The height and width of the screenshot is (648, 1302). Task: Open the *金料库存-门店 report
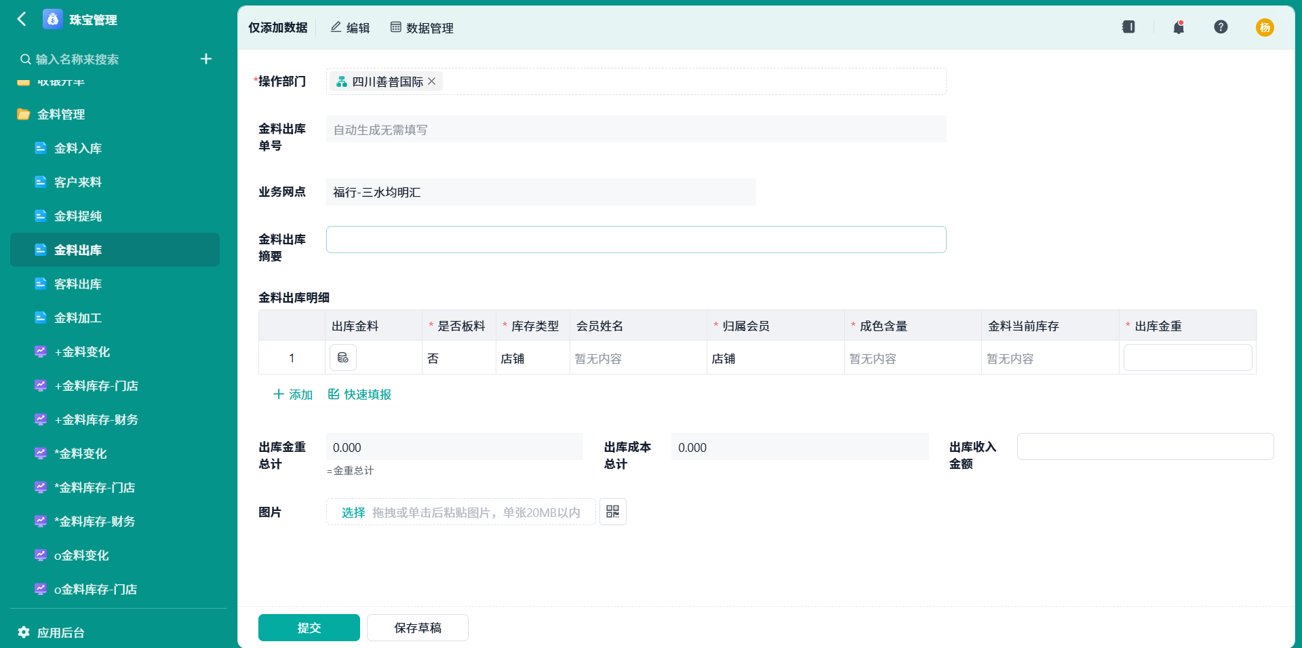click(x=115, y=487)
